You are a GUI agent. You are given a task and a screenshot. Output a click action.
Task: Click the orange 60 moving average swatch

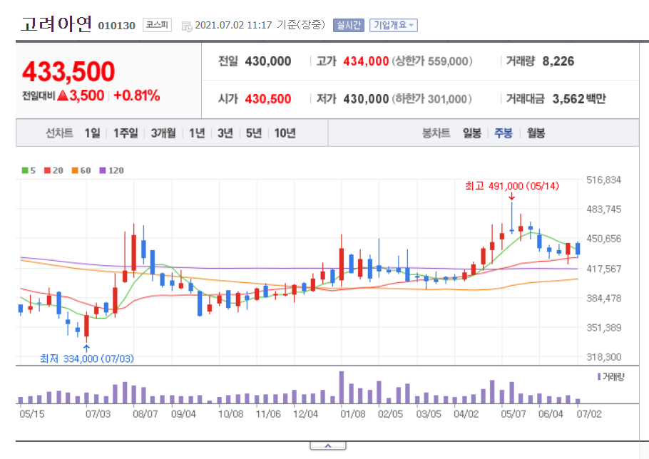[x=75, y=170]
